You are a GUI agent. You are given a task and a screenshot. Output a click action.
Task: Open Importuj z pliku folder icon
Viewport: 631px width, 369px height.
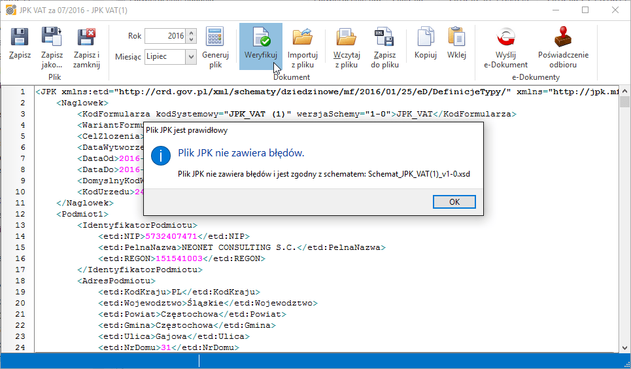[302, 37]
